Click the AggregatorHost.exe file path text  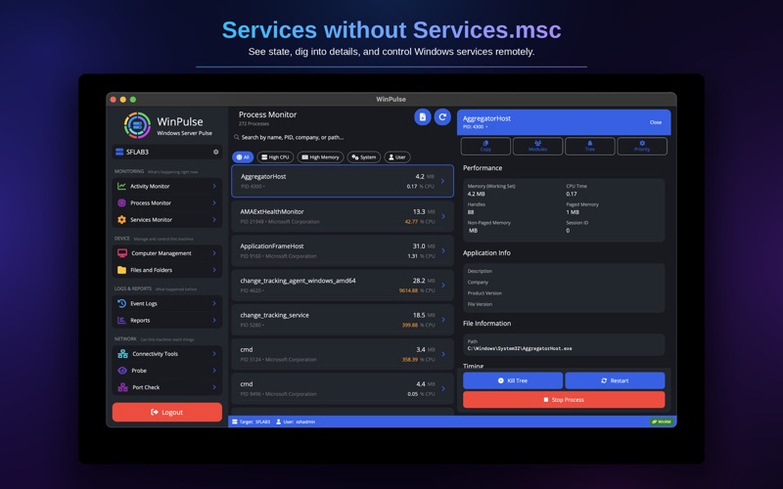(x=520, y=349)
